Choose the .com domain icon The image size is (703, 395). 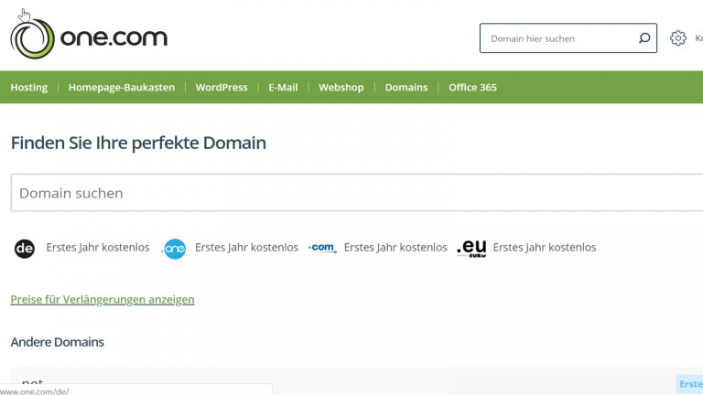(322, 248)
